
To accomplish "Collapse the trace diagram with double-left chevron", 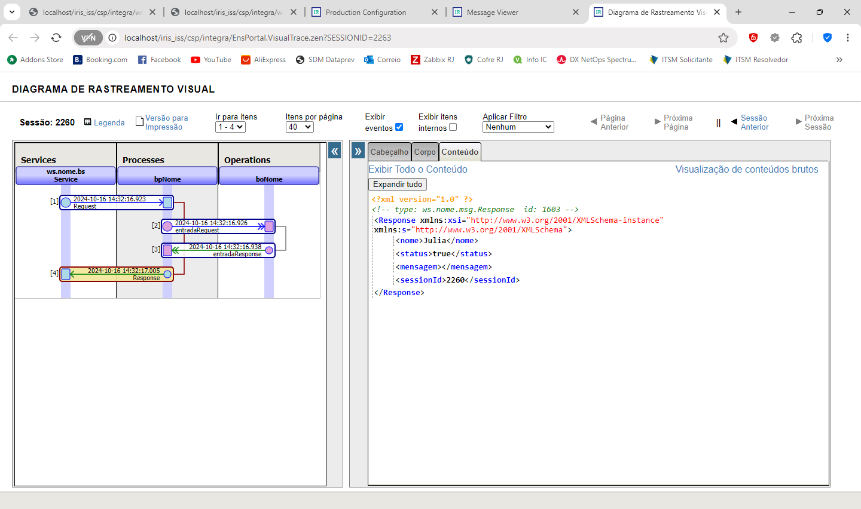I will coord(335,151).
